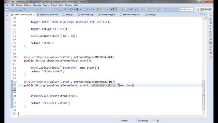Viewport: 218px width, 123px height.
Task: Open the File menu
Action: [7, 5]
